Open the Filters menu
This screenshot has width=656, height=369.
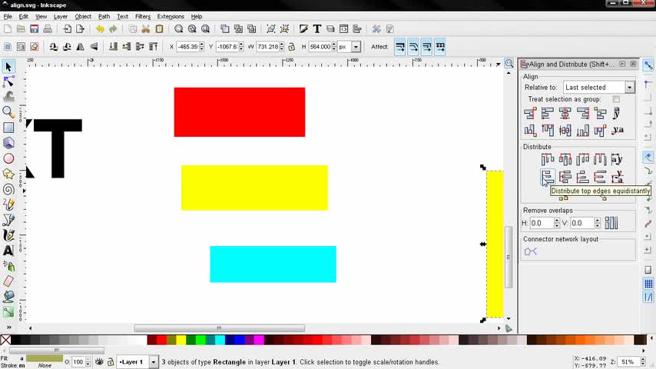143,16
